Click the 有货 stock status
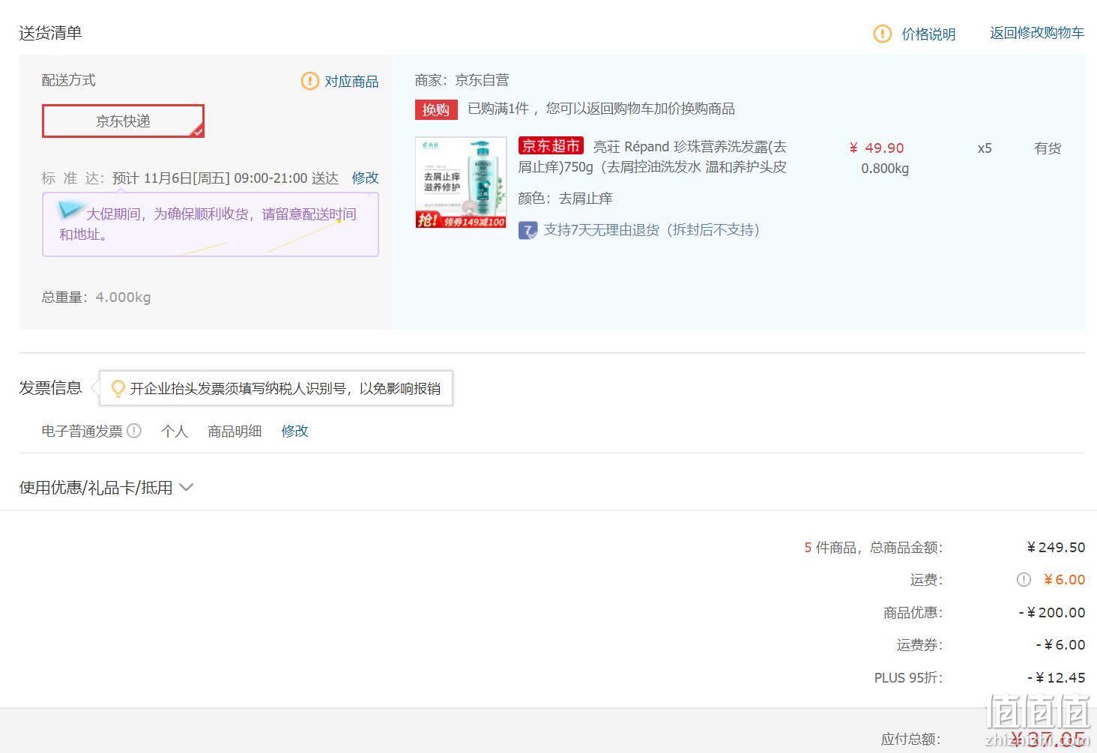1097x753 pixels. click(x=1048, y=148)
